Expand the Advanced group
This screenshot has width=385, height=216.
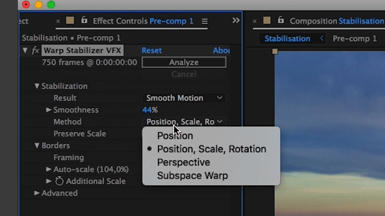[x=36, y=193]
